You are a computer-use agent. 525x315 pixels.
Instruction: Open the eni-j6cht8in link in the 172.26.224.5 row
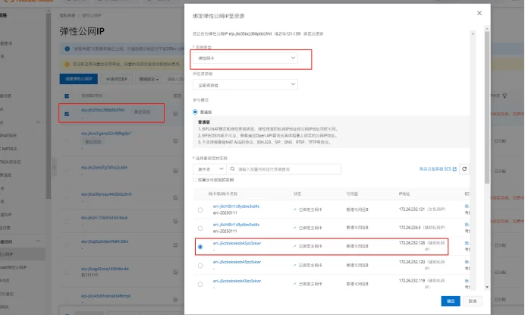pyautogui.click(x=236, y=225)
